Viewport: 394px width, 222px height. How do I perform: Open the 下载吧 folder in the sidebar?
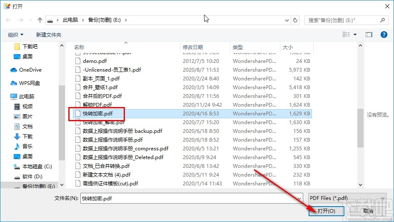point(26,47)
